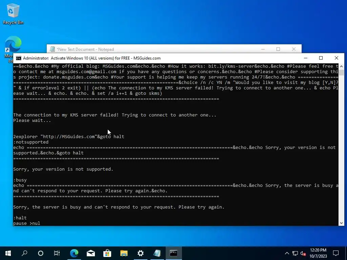
Task: Click the console scrollbar up arrow
Action: (341, 66)
